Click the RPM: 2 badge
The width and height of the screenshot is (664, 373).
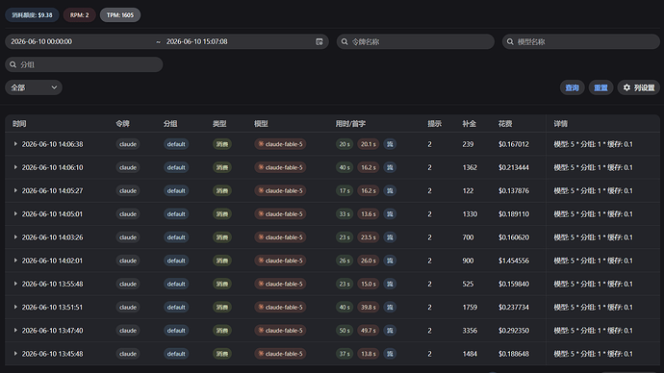pos(80,14)
